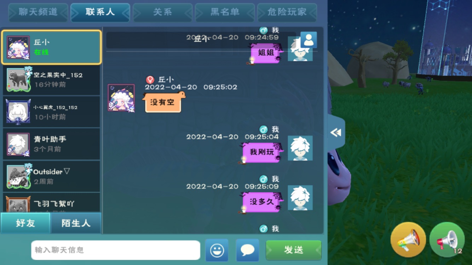Send the message with 发送 button
The width and height of the screenshot is (472, 265).
click(x=294, y=250)
